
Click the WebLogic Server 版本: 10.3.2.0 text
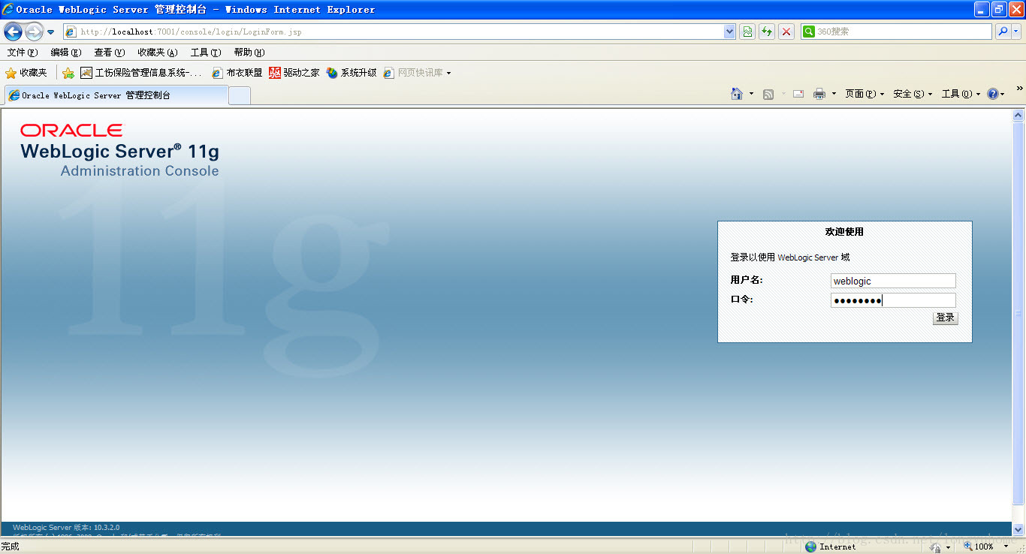[x=66, y=528]
